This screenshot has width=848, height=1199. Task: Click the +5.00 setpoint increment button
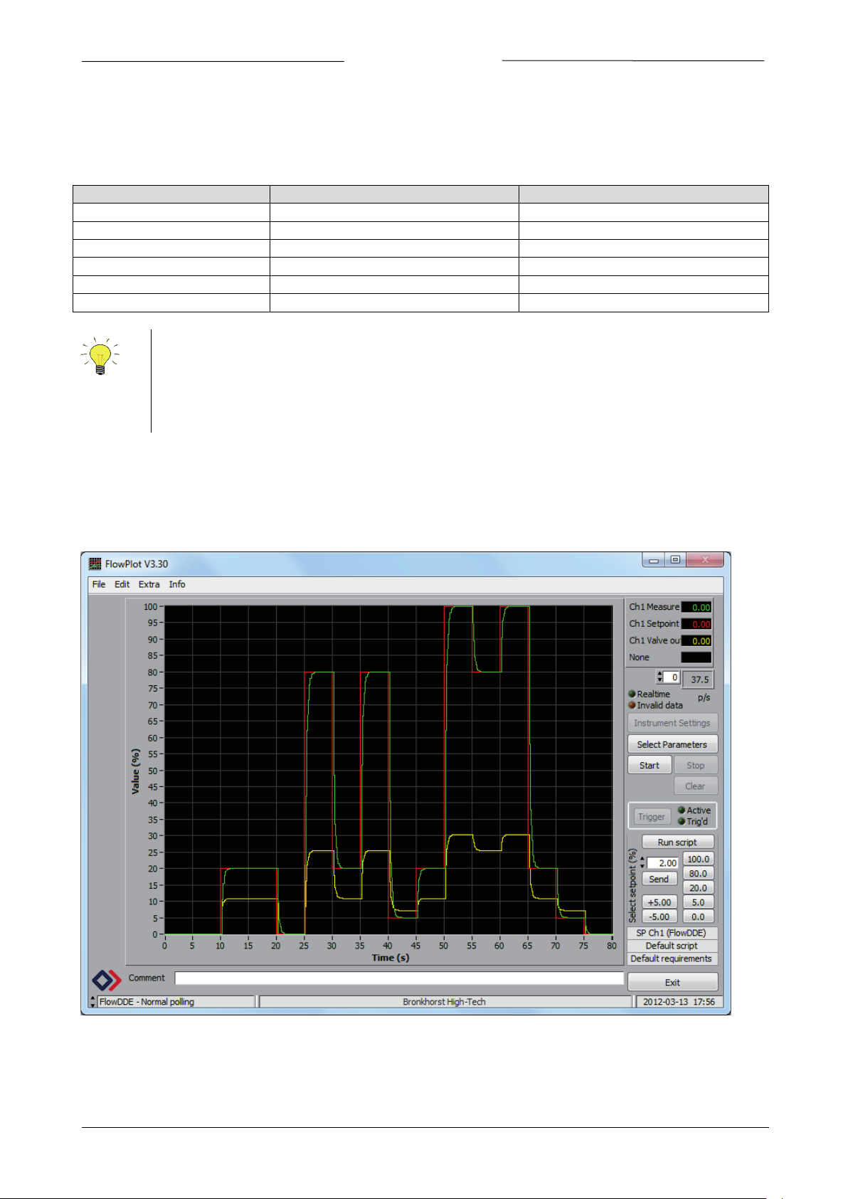[660, 902]
